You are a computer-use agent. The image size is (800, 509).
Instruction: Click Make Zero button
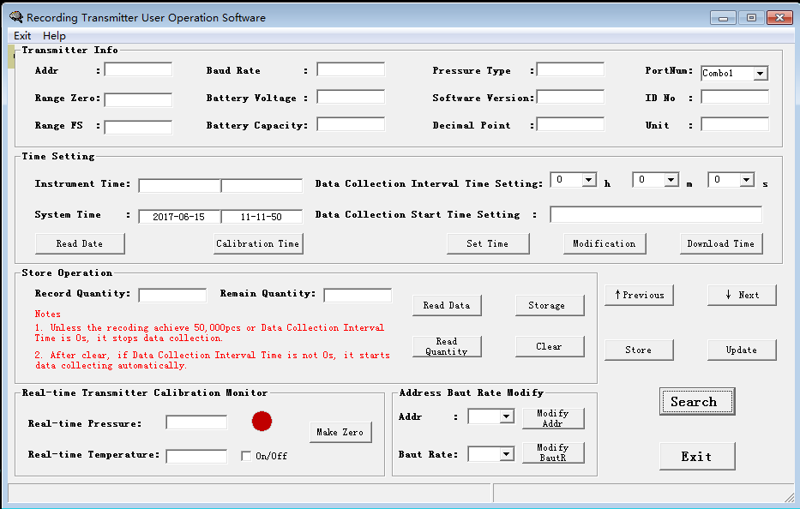tap(340, 432)
